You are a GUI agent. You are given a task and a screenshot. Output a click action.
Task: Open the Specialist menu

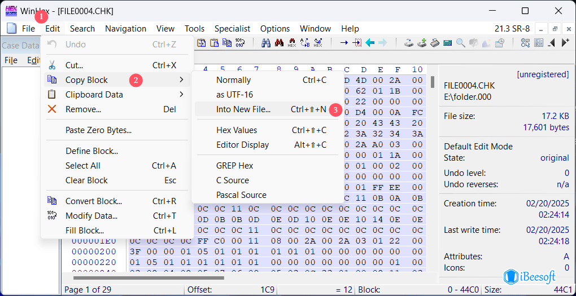pyautogui.click(x=232, y=29)
